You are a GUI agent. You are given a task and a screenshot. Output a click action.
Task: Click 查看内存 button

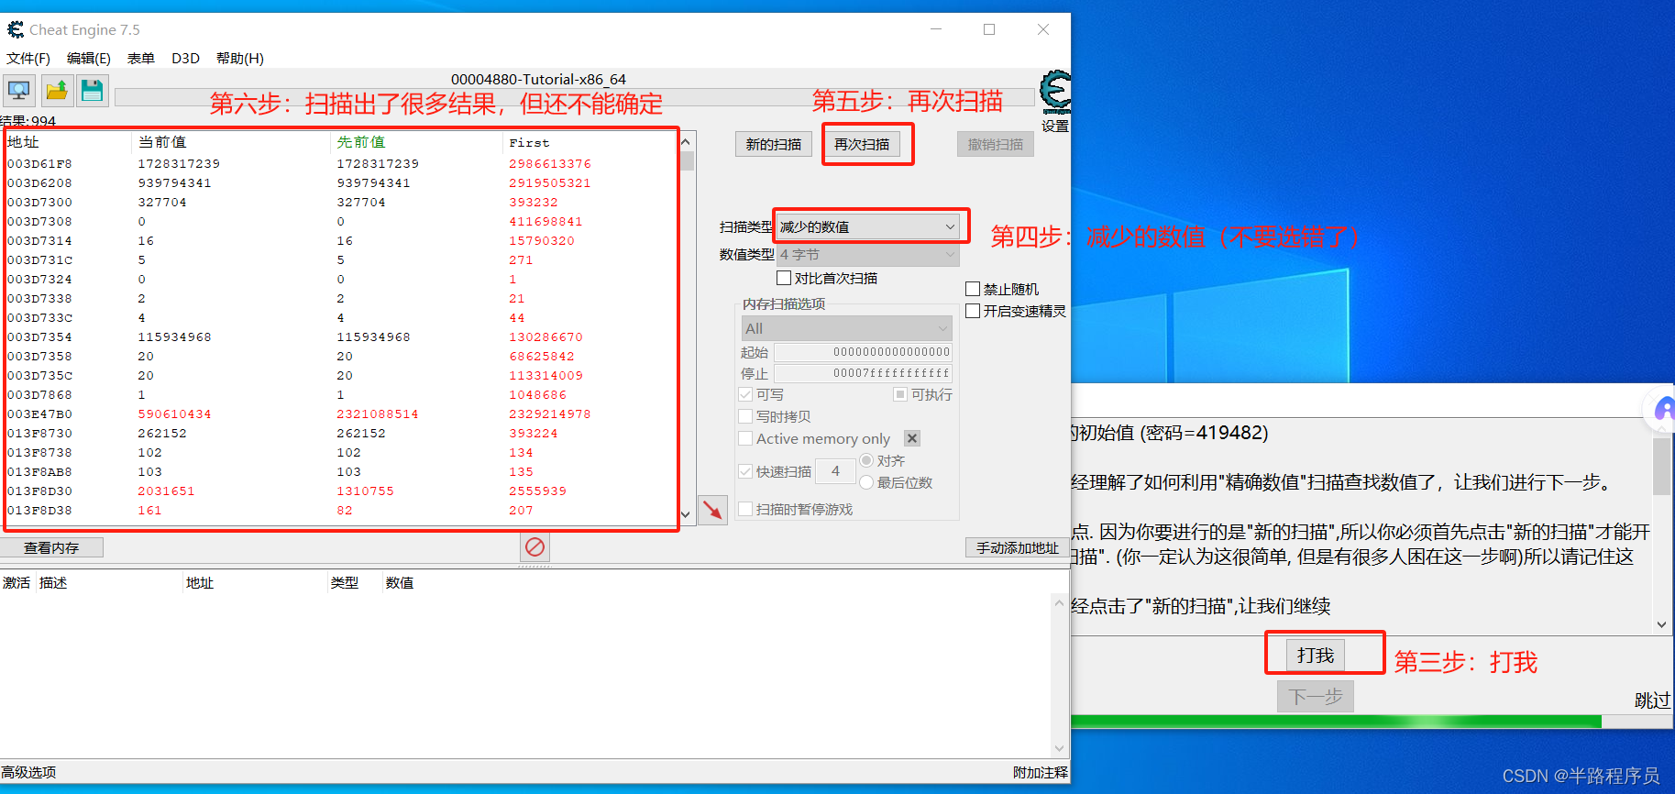(x=51, y=547)
